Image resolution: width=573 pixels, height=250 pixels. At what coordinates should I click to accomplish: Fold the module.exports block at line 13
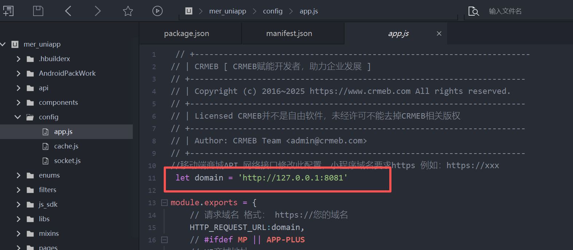pyautogui.click(x=164, y=203)
